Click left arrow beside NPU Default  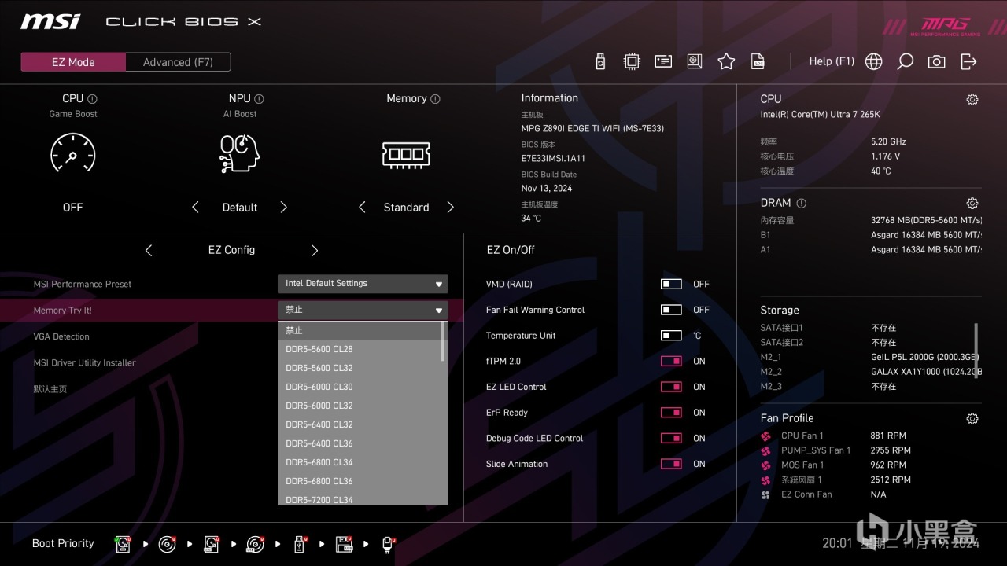[x=195, y=208]
